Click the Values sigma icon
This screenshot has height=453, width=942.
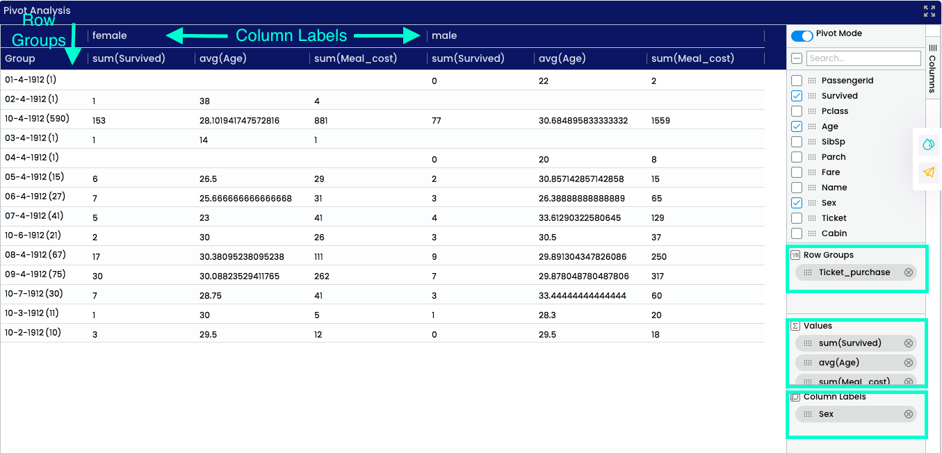point(795,326)
